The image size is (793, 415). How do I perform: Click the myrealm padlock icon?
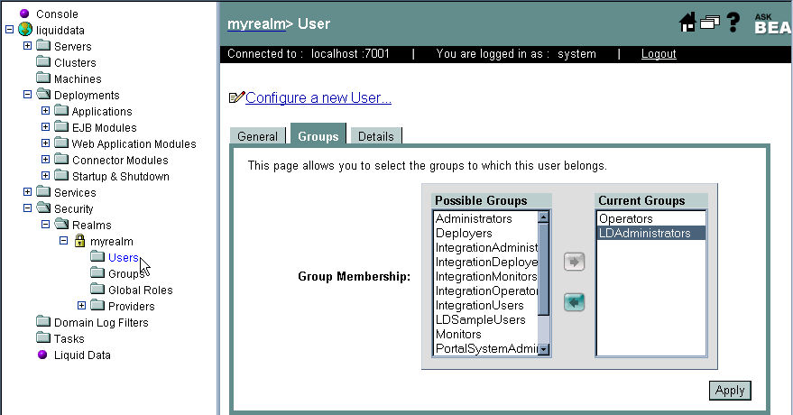point(80,241)
